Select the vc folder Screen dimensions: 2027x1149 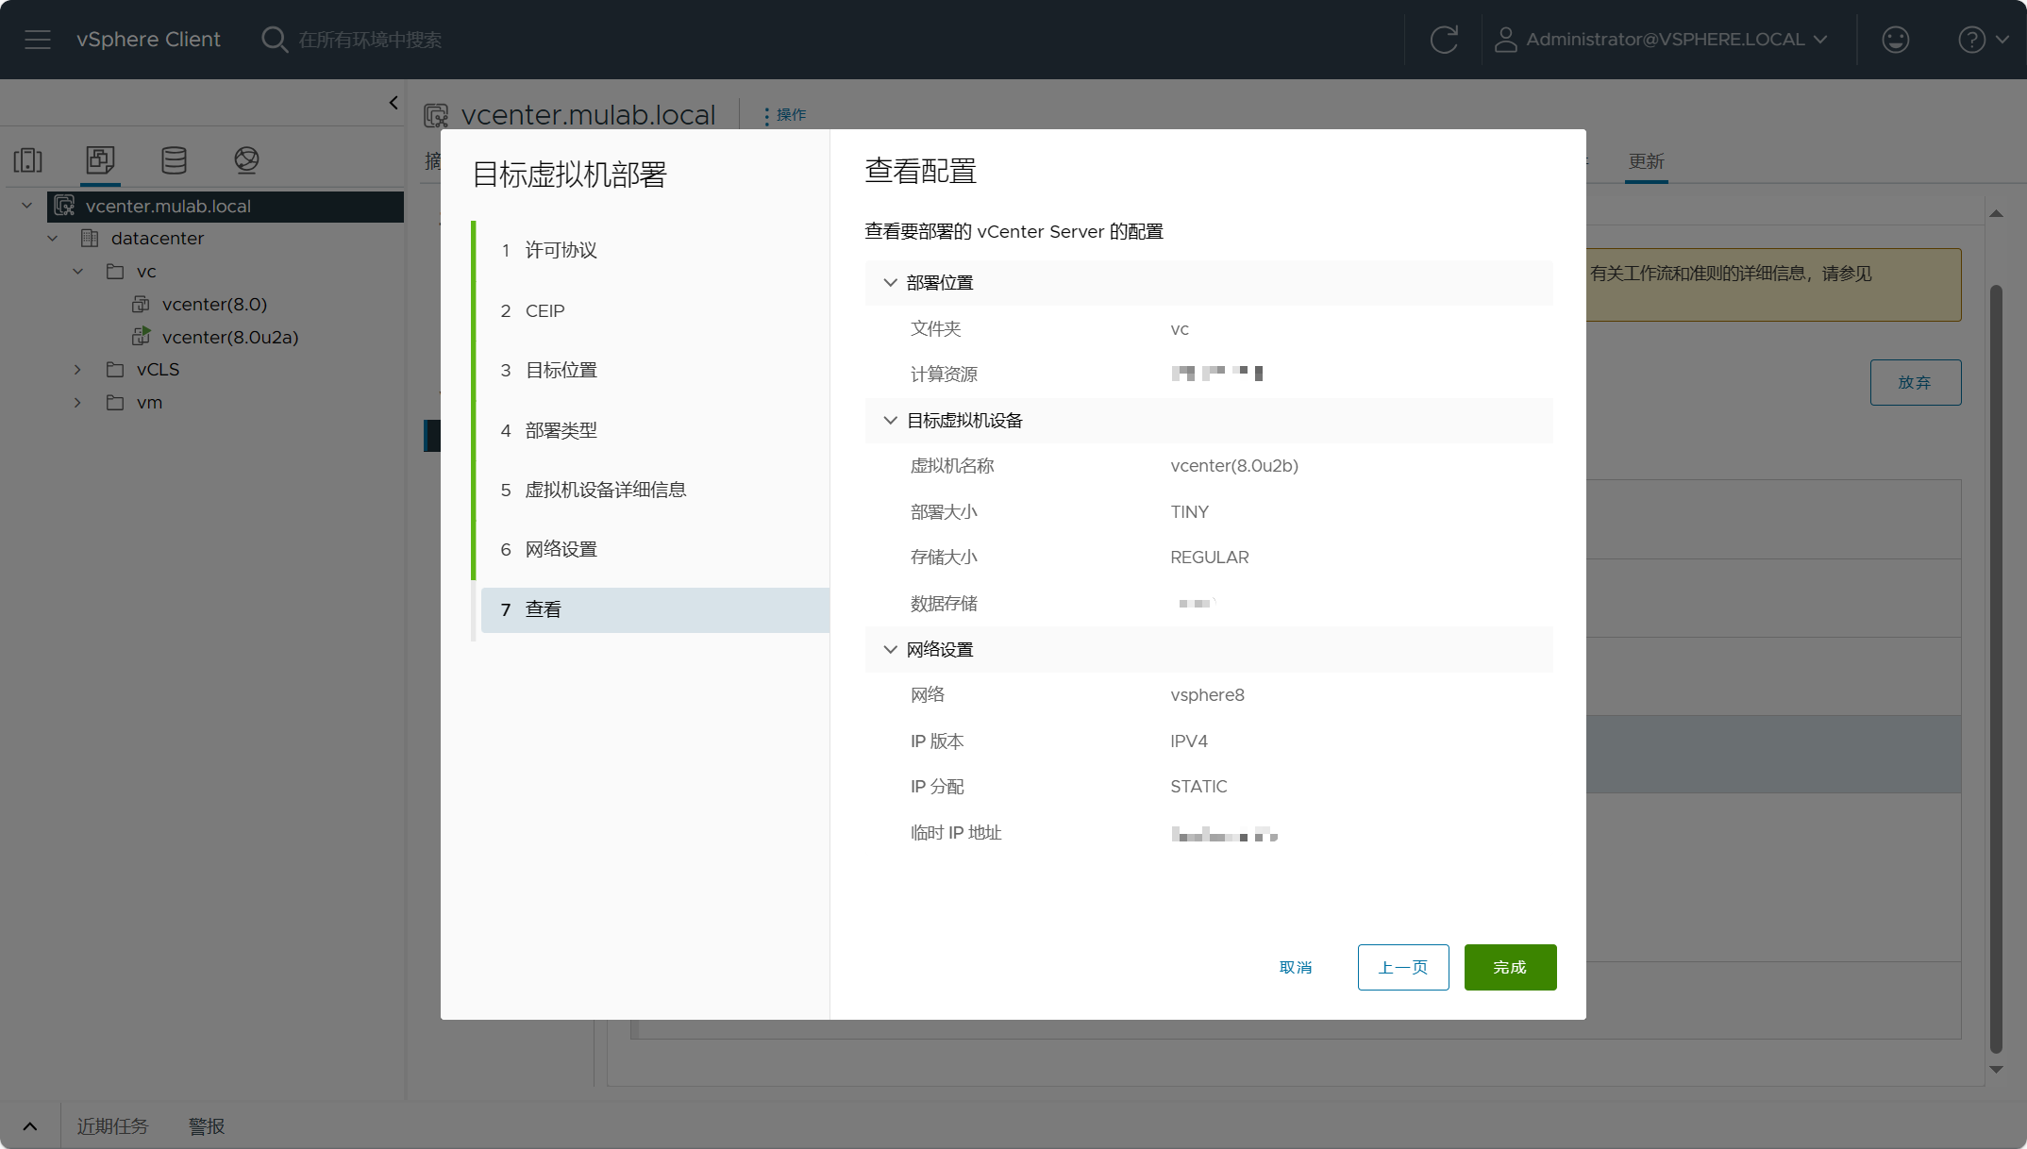[146, 272]
